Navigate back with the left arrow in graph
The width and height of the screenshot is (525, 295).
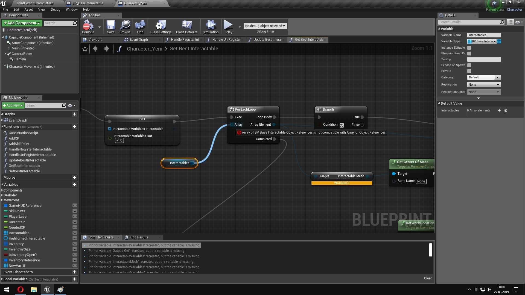tap(95, 49)
